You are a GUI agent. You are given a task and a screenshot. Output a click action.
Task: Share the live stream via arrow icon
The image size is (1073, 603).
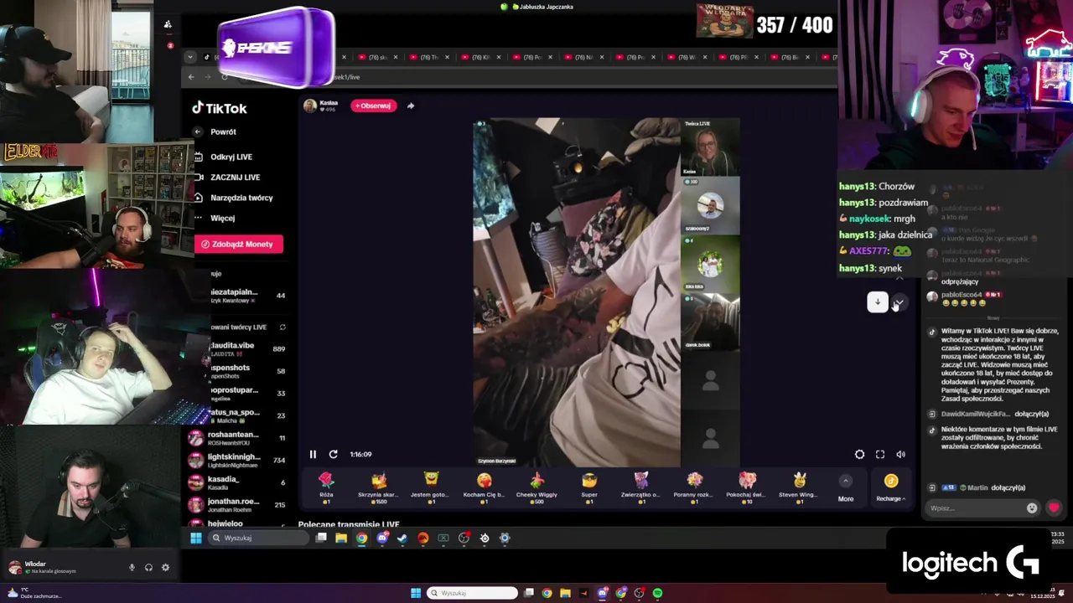[411, 106]
